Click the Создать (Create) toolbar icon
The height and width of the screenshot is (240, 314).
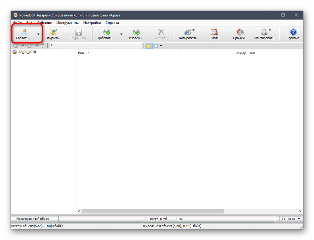[x=22, y=32]
